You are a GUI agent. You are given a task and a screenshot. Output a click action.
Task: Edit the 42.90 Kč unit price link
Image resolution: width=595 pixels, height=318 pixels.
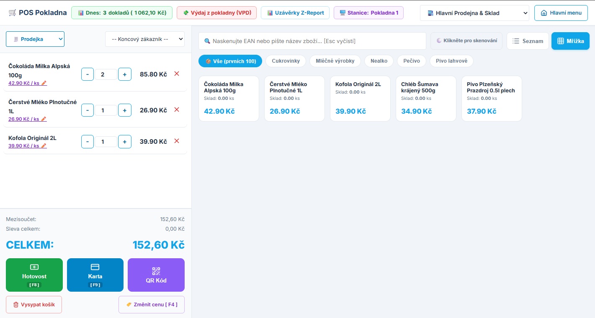[28, 83]
